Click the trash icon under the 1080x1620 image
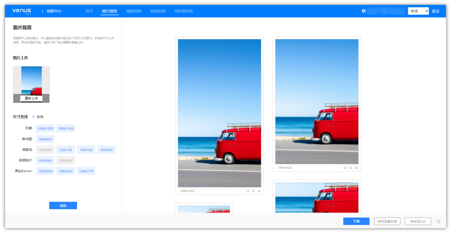Viewport: 451px width, 233px height. point(356,168)
